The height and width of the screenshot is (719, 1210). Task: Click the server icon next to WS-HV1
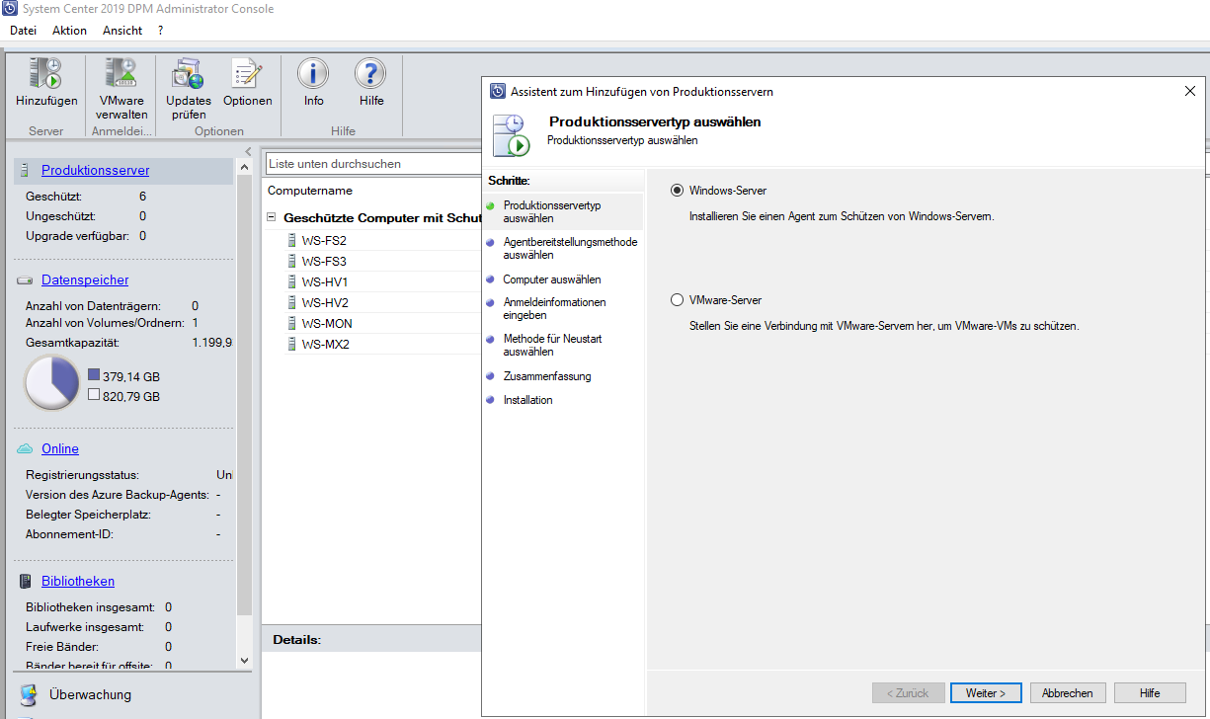(x=291, y=281)
